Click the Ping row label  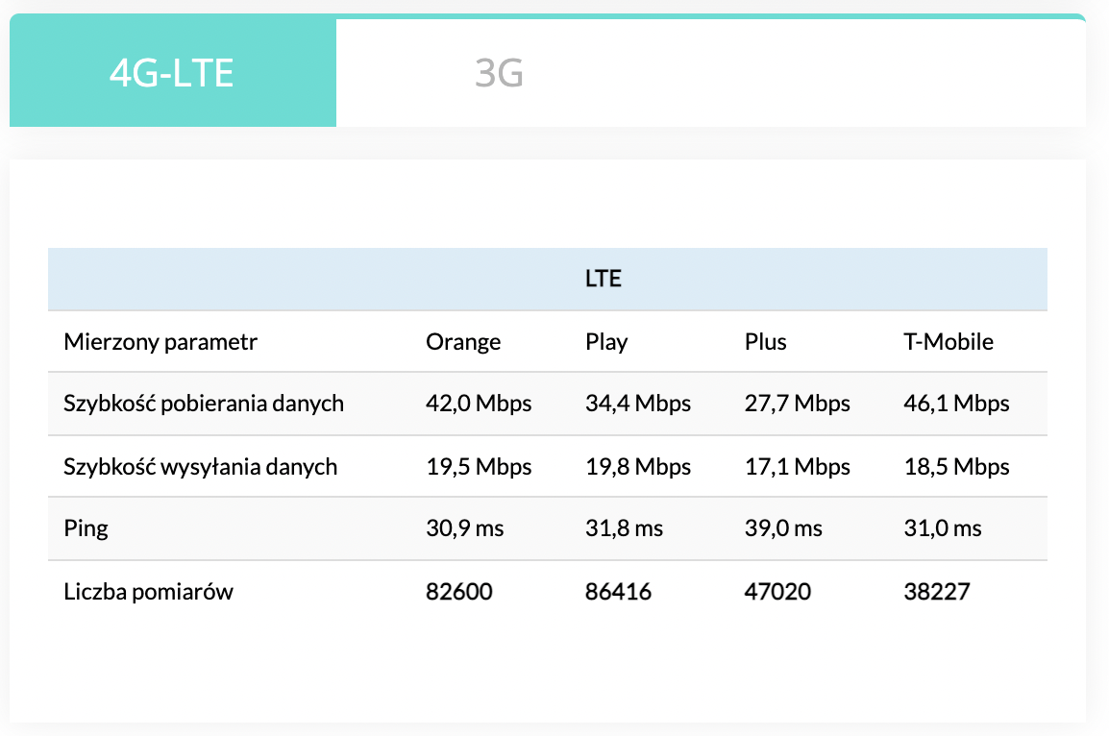tap(86, 528)
